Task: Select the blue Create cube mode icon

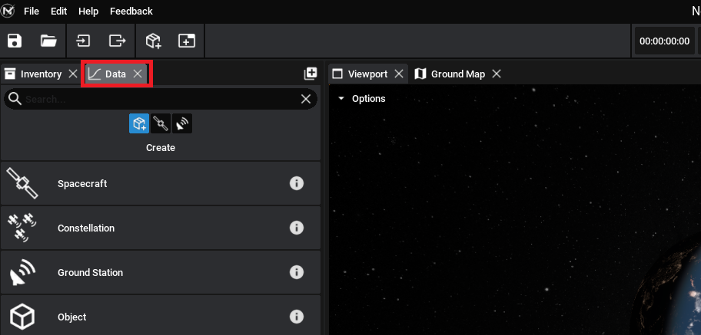Action: (139, 123)
